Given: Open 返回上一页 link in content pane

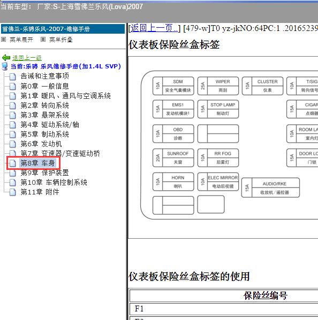Looking at the screenshot, I should point(154,28).
